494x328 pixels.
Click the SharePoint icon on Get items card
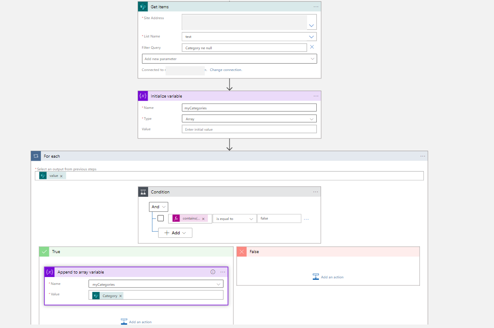(143, 7)
